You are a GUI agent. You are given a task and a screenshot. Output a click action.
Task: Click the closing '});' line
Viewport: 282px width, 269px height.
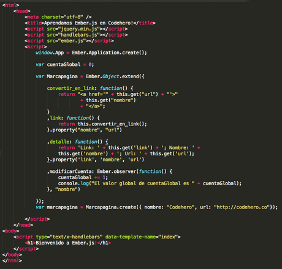40,201
